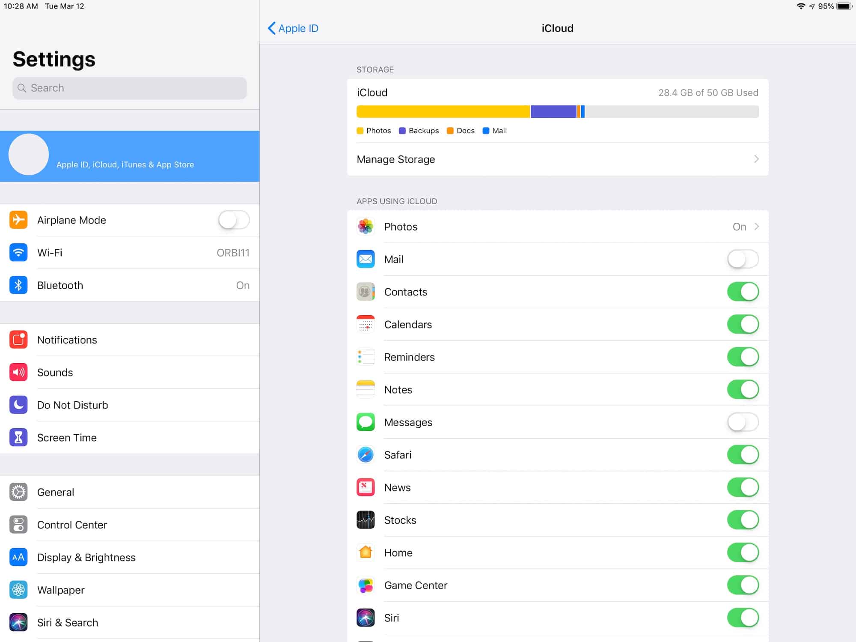The image size is (856, 642).
Task: Click the Game Center icon
Action: tap(366, 585)
